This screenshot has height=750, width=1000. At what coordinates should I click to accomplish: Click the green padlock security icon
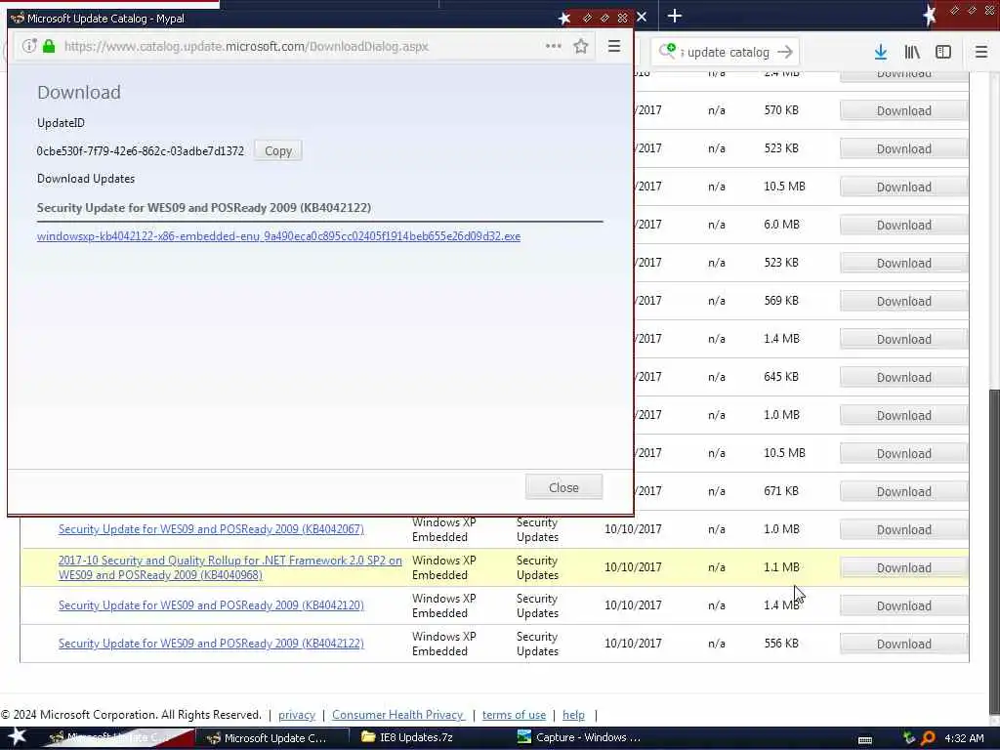[x=49, y=46]
